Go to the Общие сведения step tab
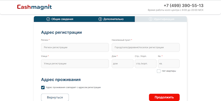This screenshot has height=101, width=221. click(x=60, y=19)
